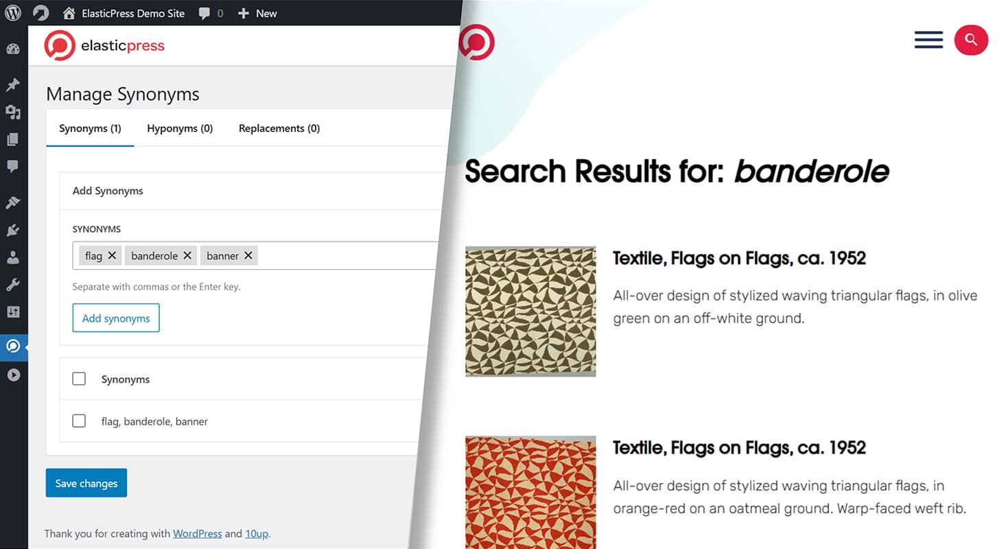Image resolution: width=1006 pixels, height=549 pixels.
Task: Open Appearance via the paintbrush sidebar icon
Action: tap(13, 202)
